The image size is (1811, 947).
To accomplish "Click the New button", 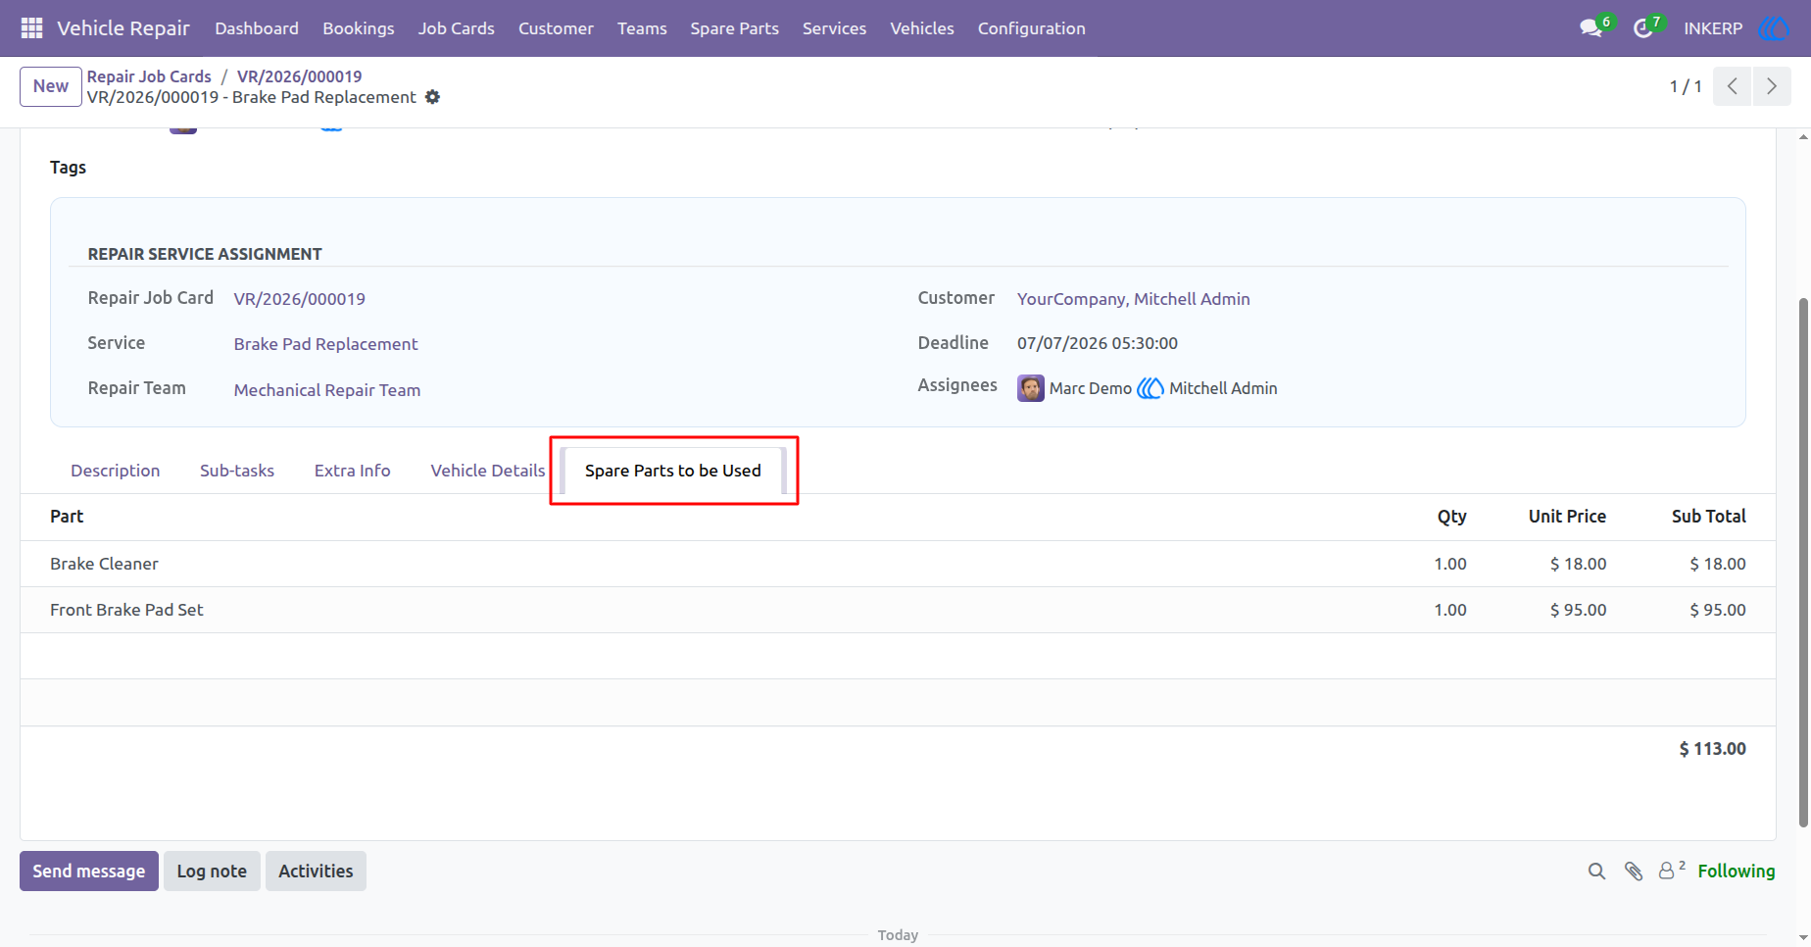I will coord(51,86).
